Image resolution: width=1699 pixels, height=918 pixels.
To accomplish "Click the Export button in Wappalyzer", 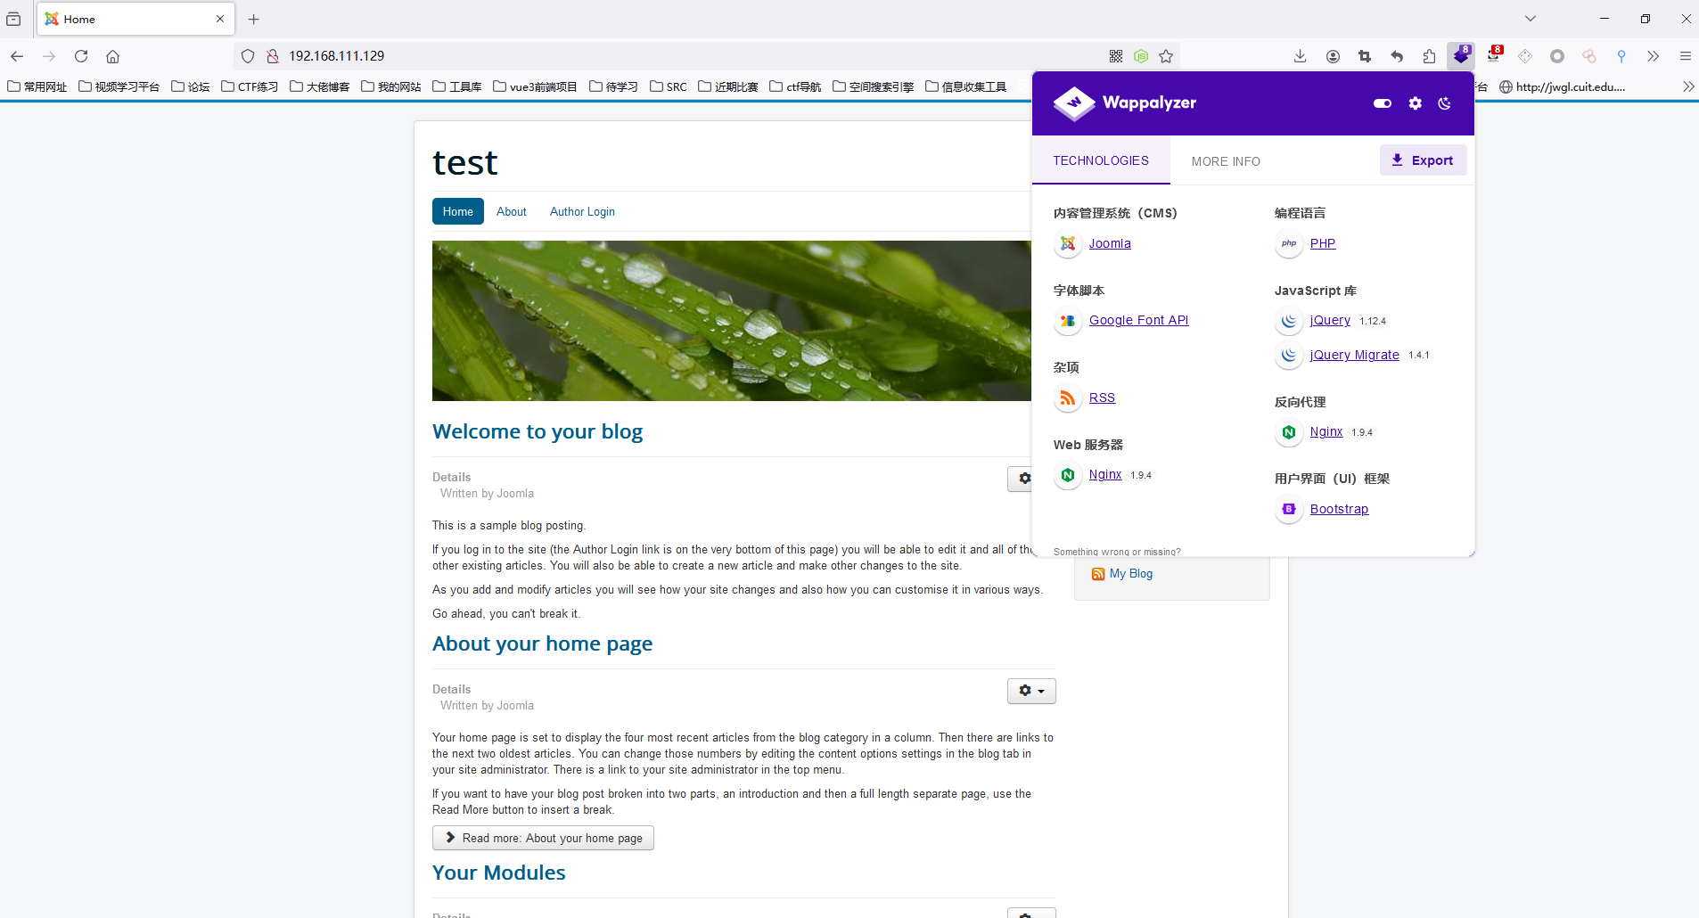I will tap(1423, 160).
